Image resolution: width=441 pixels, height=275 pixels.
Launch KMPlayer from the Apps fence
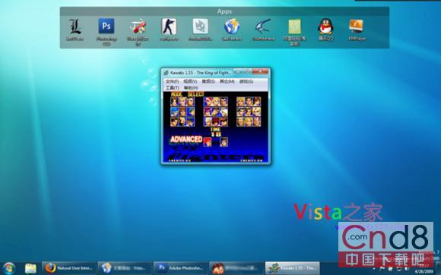point(357,27)
